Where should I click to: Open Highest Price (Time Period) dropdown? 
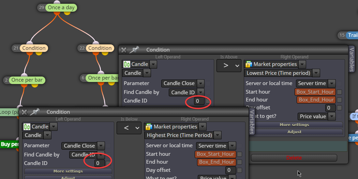pyautogui.click(x=218, y=135)
